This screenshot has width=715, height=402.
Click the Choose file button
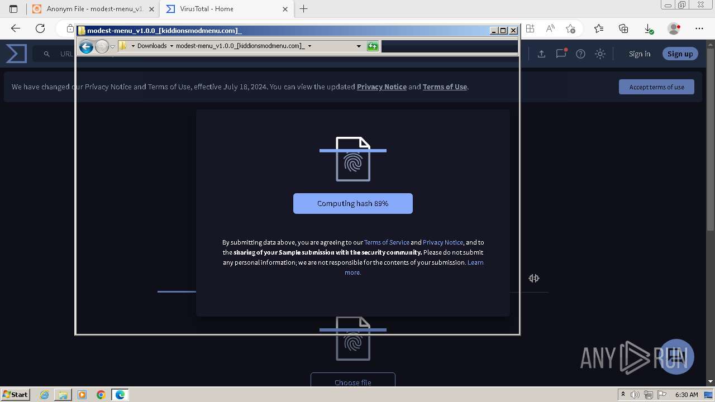pyautogui.click(x=353, y=382)
